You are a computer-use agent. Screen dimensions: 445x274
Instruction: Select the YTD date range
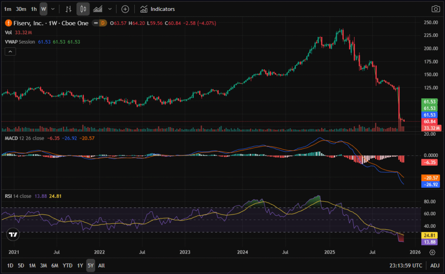coord(67,265)
